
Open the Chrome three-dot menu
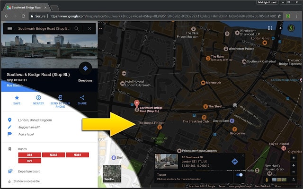[x=297, y=16]
